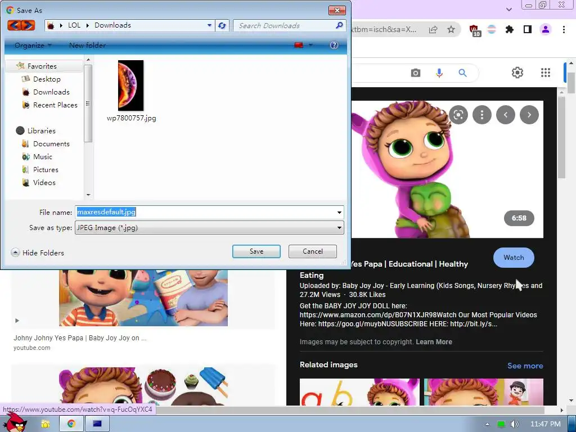Open the red shield extension with badge 10

tap(474, 30)
